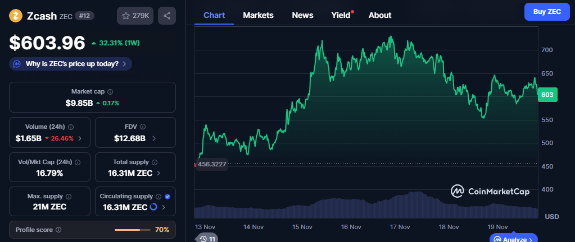This screenshot has width=575, height=242.
Task: Open 'Why is ZEC's price up today?'
Action: pos(71,64)
